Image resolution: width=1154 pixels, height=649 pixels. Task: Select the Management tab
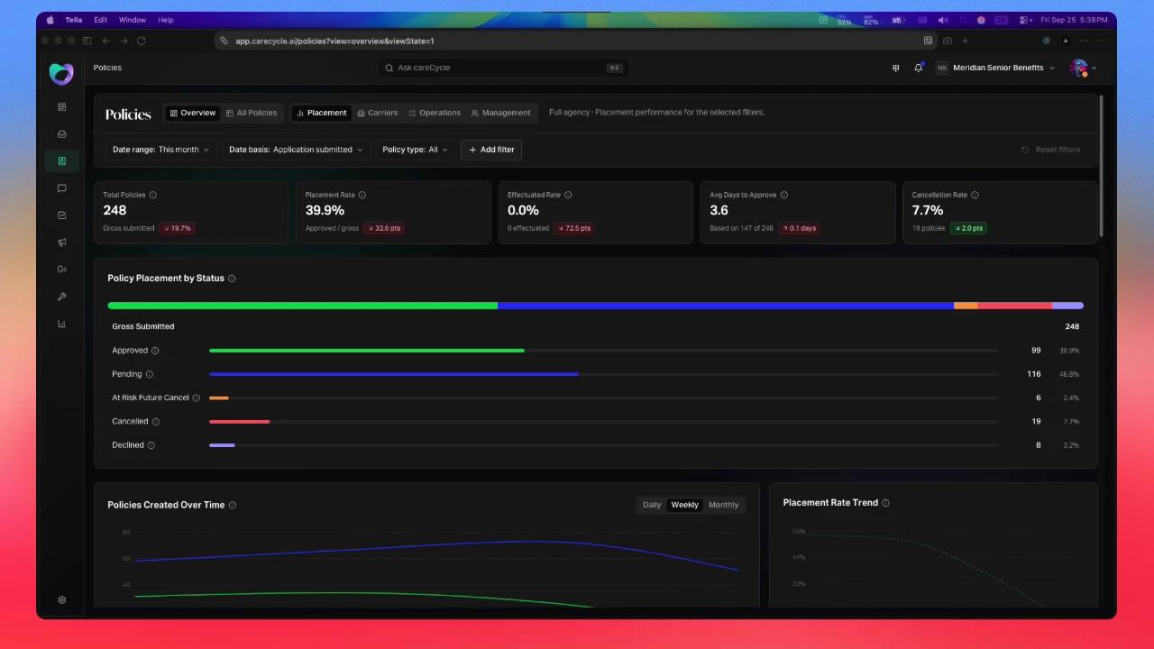(x=500, y=113)
